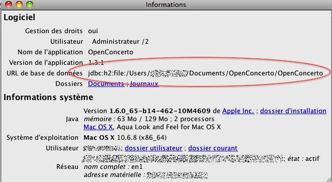This screenshot has width=332, height=182.
Task: Click the Version de l'application label
Action: pyautogui.click(x=46, y=63)
